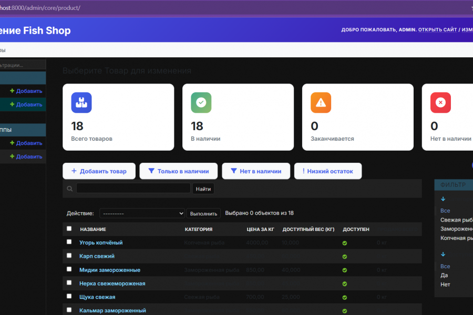473x315 pixels.
Task: Click the Выполнить action button
Action: click(x=203, y=214)
